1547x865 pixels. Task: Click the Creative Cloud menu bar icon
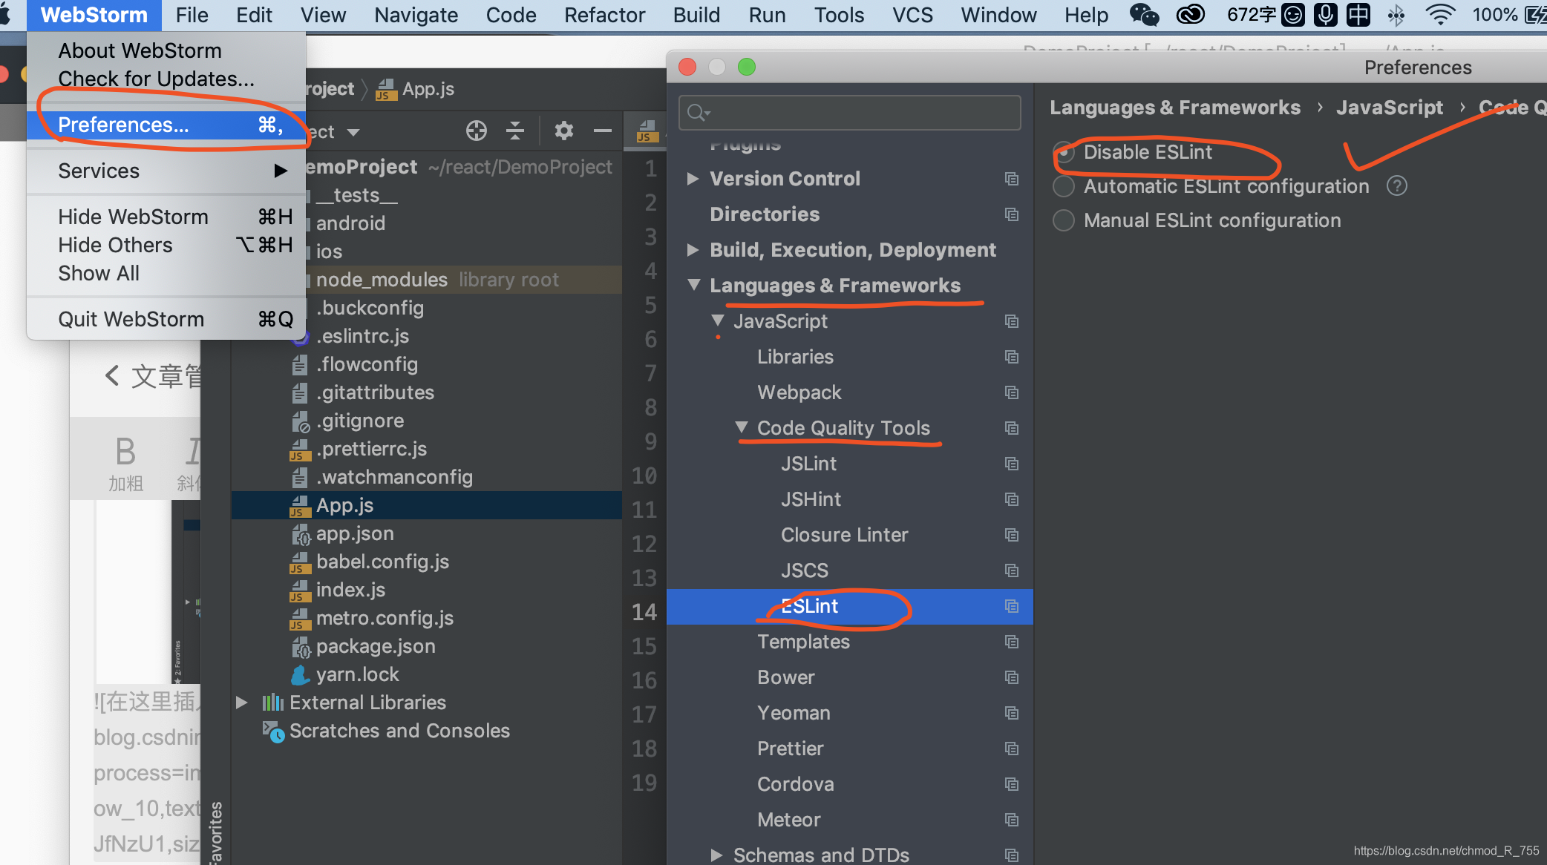pyautogui.click(x=1190, y=14)
